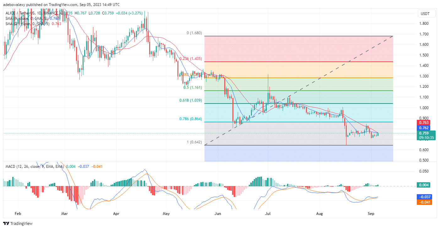Click the Apr label on time axis
440x229 pixels.
coord(116,214)
